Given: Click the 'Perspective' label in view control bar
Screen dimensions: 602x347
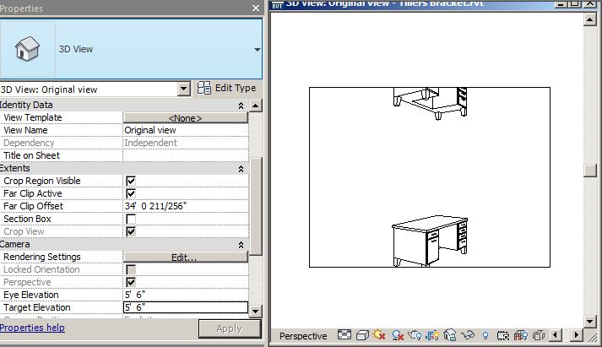Looking at the screenshot, I should pyautogui.click(x=303, y=336).
